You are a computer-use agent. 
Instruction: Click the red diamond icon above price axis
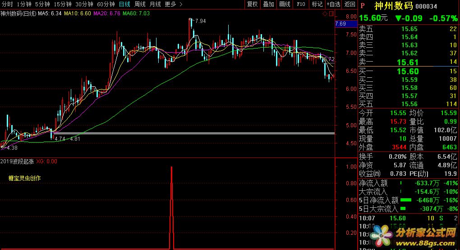pyautogui.click(x=325, y=14)
